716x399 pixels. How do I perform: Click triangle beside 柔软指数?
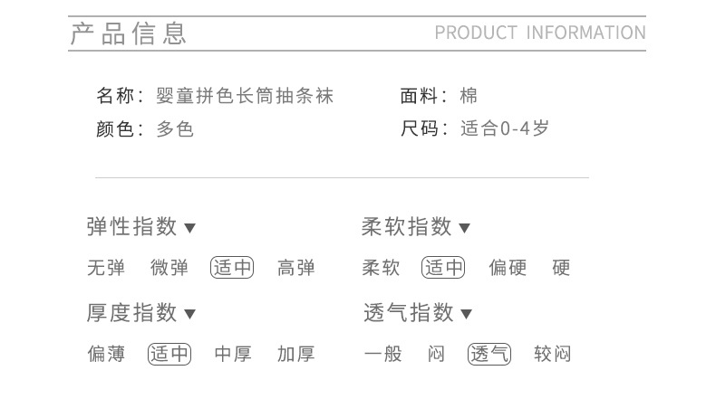[465, 229]
